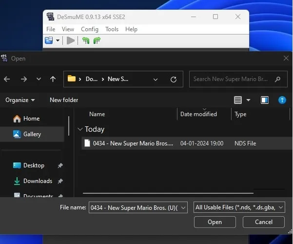The image size is (293, 244).
Task: Go up one folder level arrow
Action: tap(53, 79)
